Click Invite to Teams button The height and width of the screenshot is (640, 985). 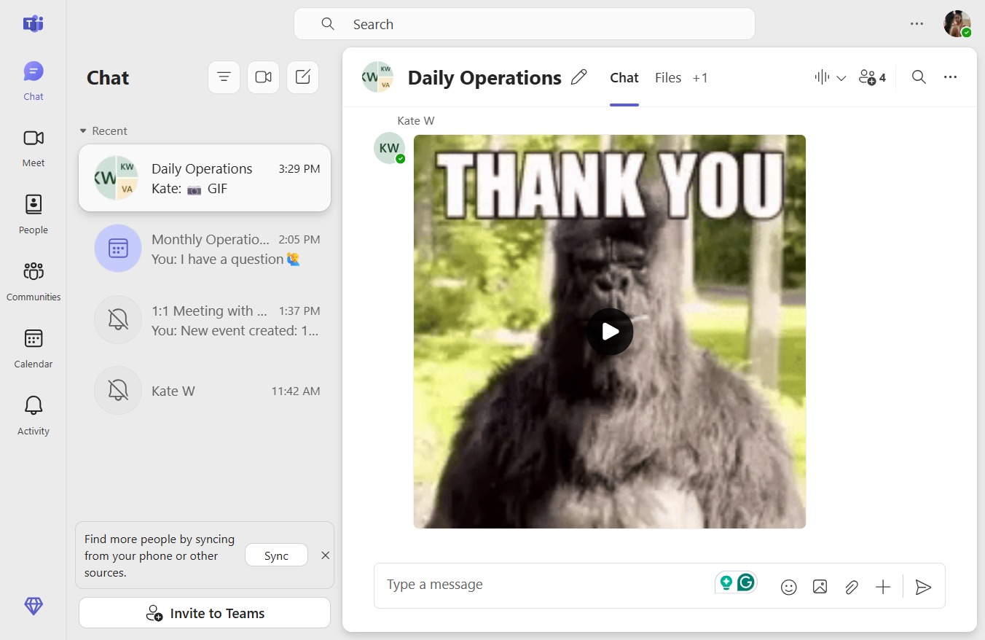coord(205,613)
